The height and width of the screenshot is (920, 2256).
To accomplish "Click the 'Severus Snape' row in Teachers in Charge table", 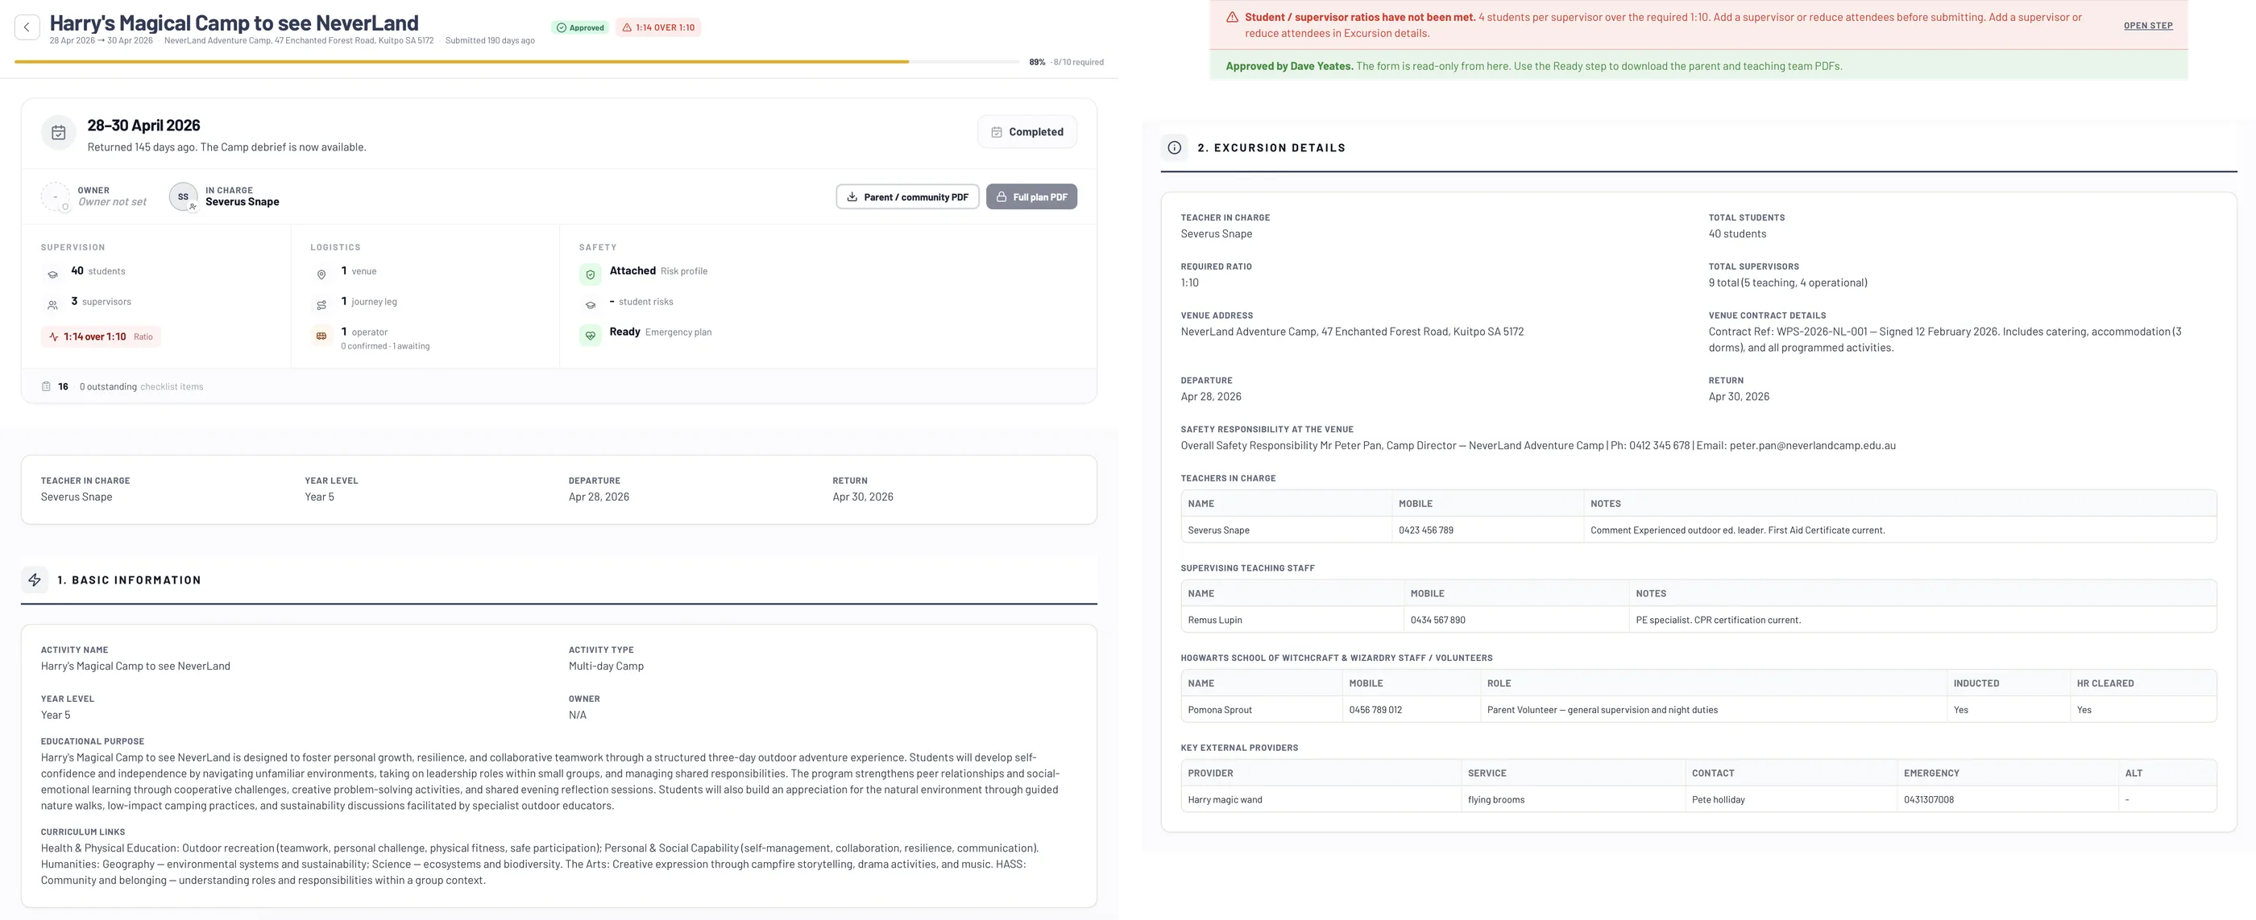I will click(x=1698, y=530).
